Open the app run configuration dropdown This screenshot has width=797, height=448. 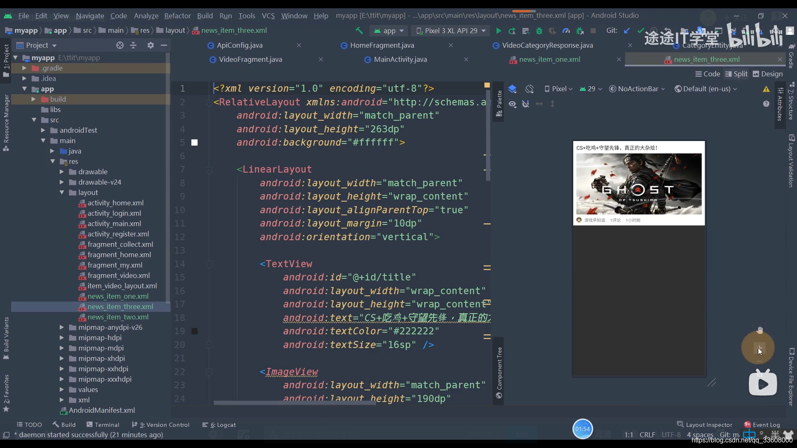389,31
